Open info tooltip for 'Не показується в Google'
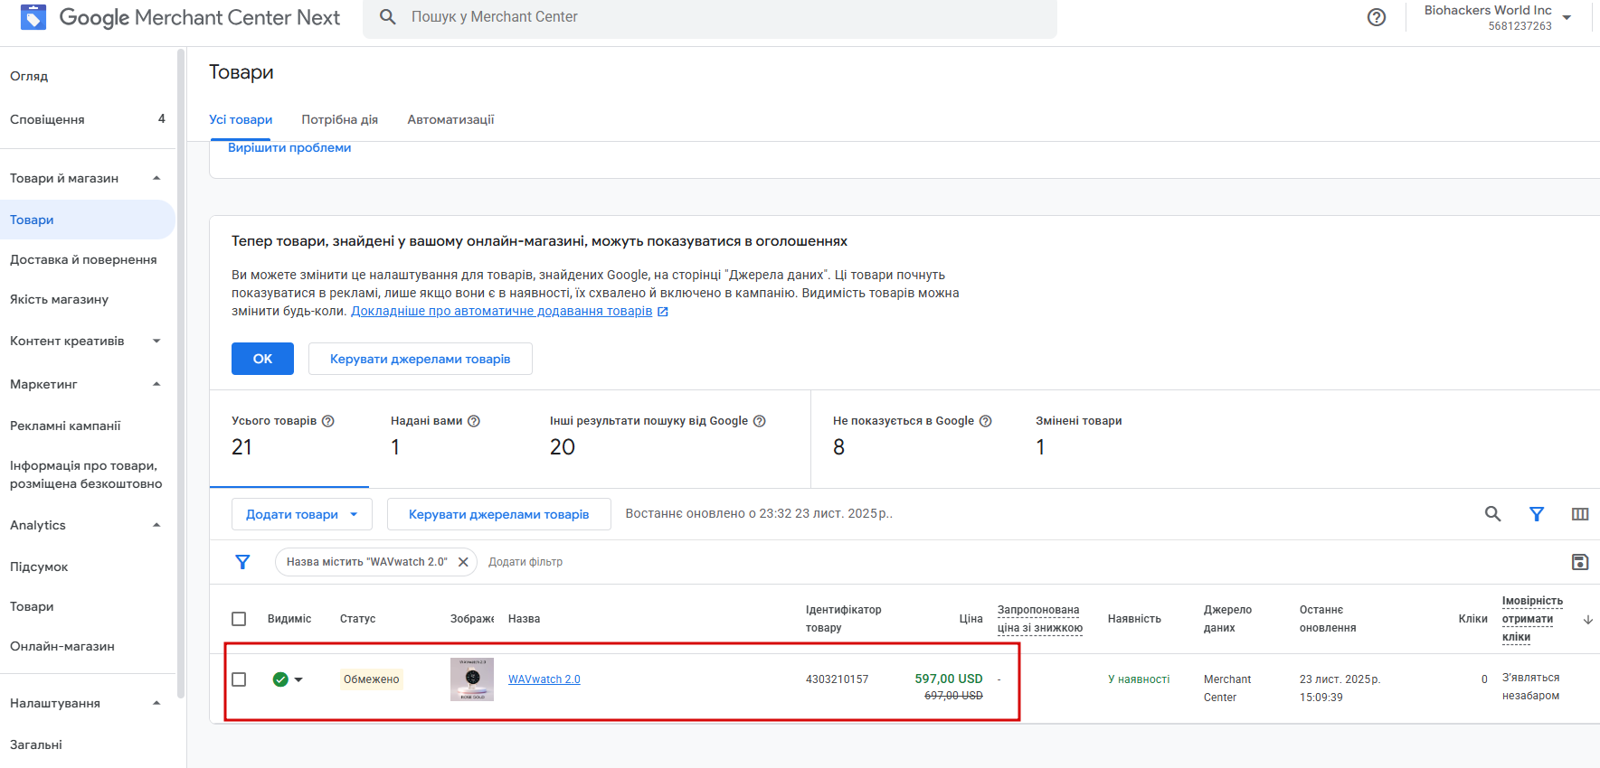 click(986, 421)
